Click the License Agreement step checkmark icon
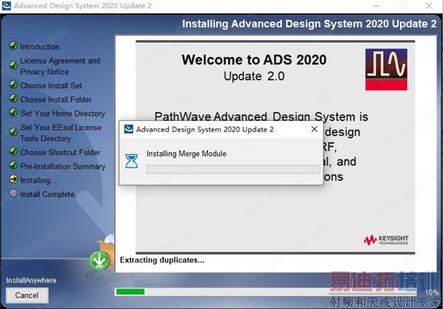The image size is (443, 309). 13,65
